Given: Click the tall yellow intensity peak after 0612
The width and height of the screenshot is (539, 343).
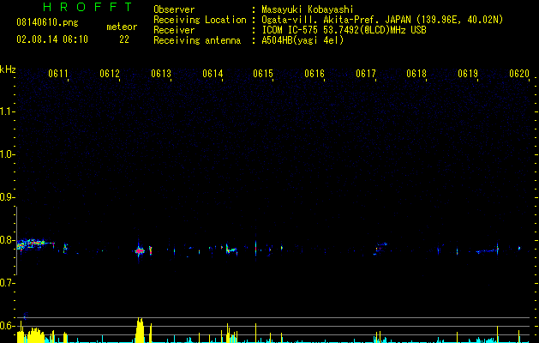Looking at the screenshot, I should 140,330.
